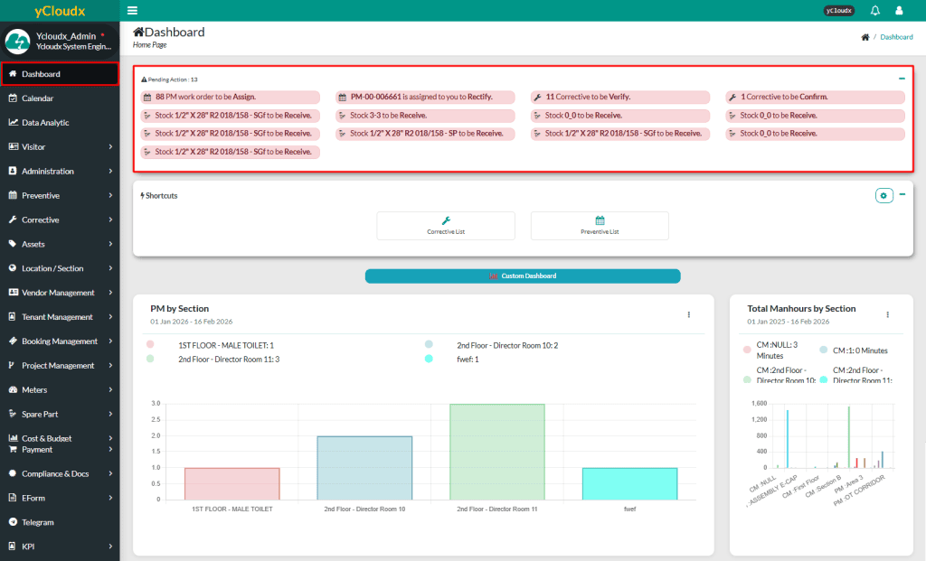
Task: Open Data Analytic in sidebar
Action: coord(45,122)
